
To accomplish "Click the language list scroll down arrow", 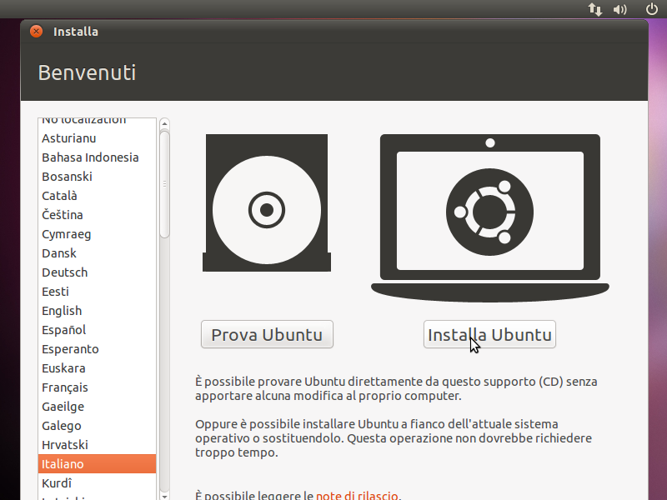I will coord(164,496).
